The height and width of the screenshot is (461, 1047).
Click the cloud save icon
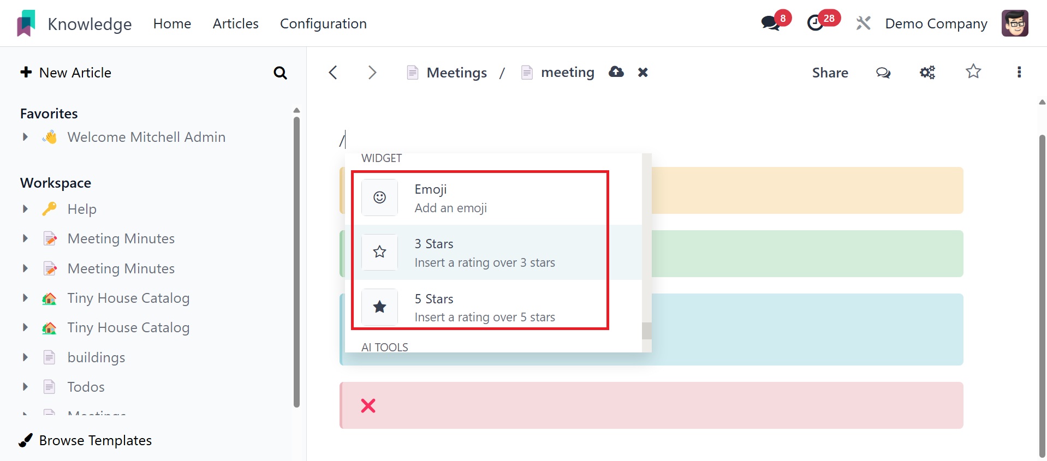pyautogui.click(x=616, y=72)
